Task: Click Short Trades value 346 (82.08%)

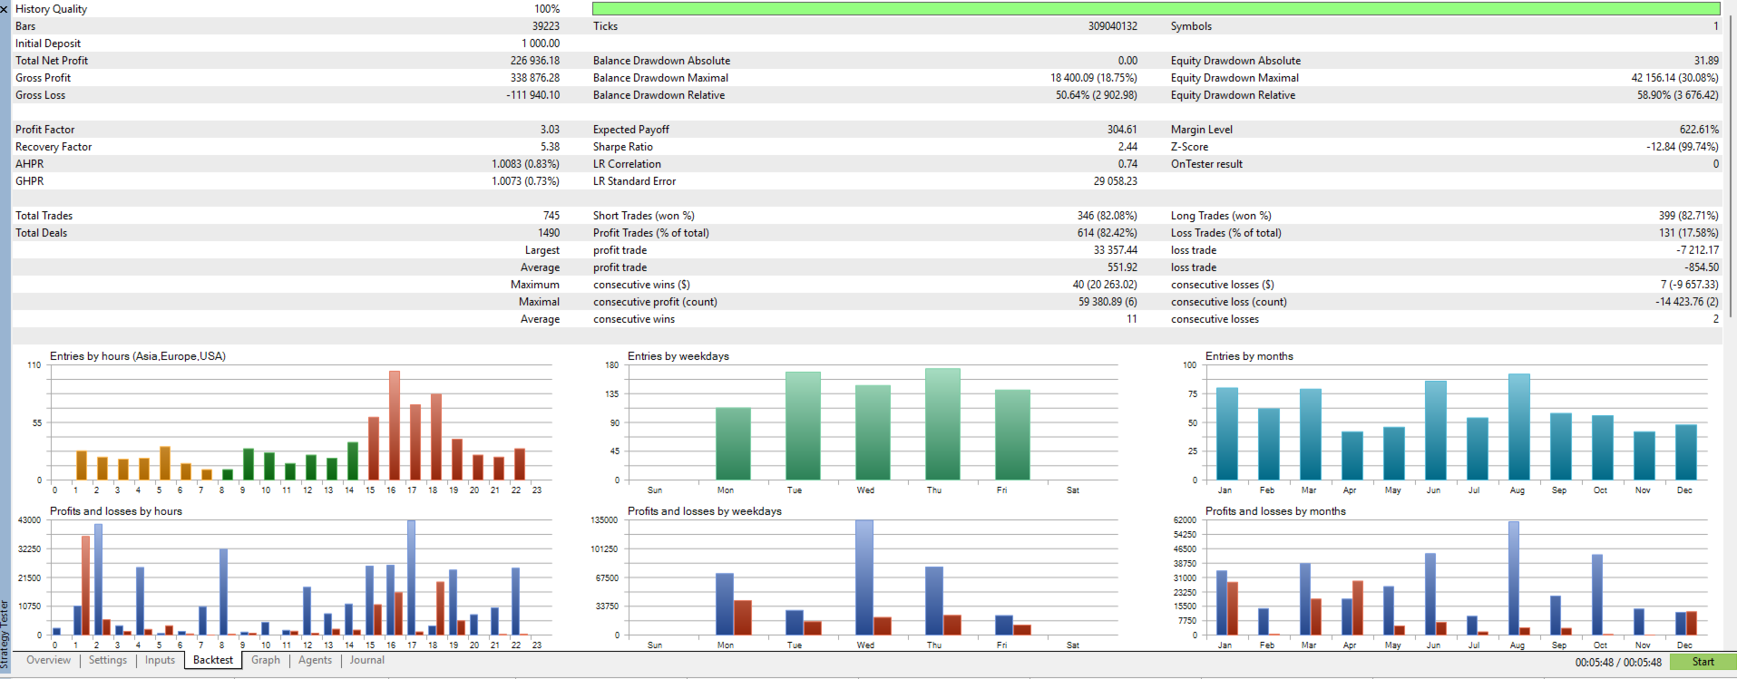Action: click(x=1108, y=216)
